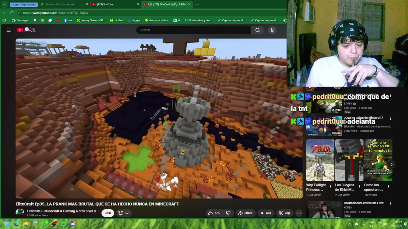Click the Ask button
This screenshot has height=229, width=408.
(266, 213)
